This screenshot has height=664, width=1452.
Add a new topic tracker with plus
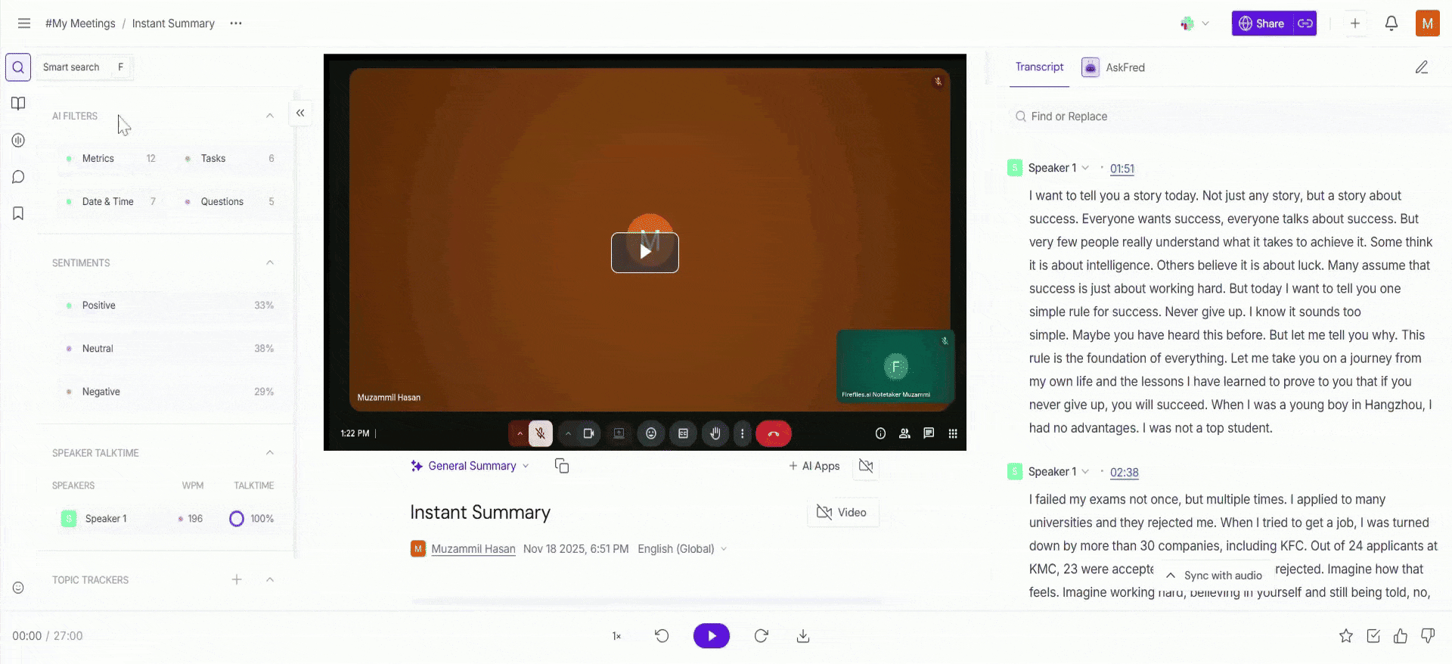point(237,579)
